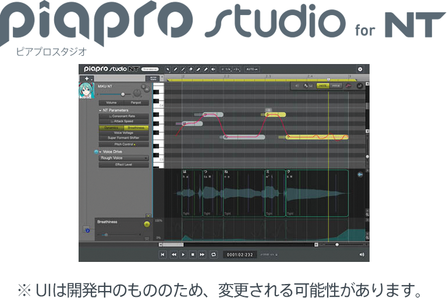Screen dimensions: 447x298
Task: Toggle the Breathiness parameter button
Action: [136, 127]
